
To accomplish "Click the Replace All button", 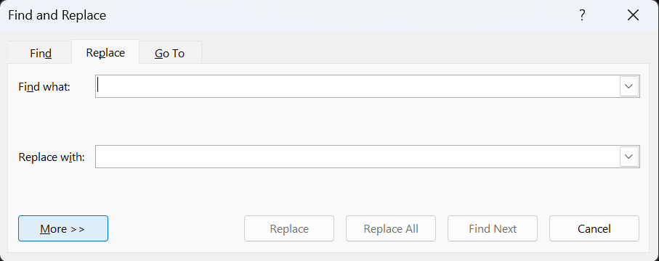I will click(391, 228).
